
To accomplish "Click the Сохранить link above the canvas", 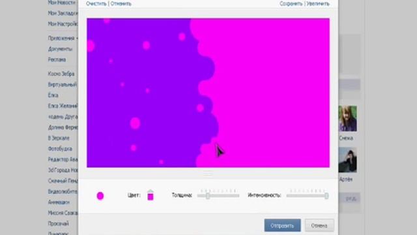I will click(291, 4).
